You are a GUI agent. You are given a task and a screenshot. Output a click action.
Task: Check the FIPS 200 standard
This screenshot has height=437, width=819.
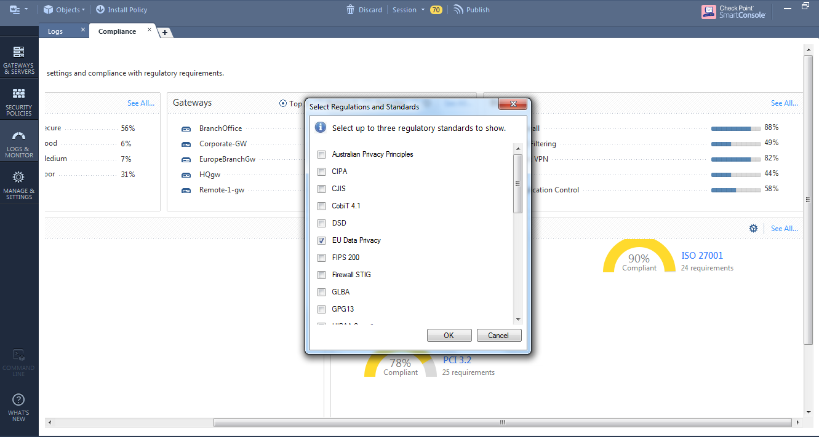point(321,258)
